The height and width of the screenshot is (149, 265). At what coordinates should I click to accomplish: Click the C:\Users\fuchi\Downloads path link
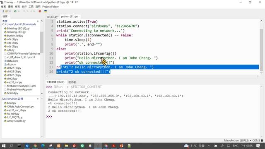(x=19, y=24)
